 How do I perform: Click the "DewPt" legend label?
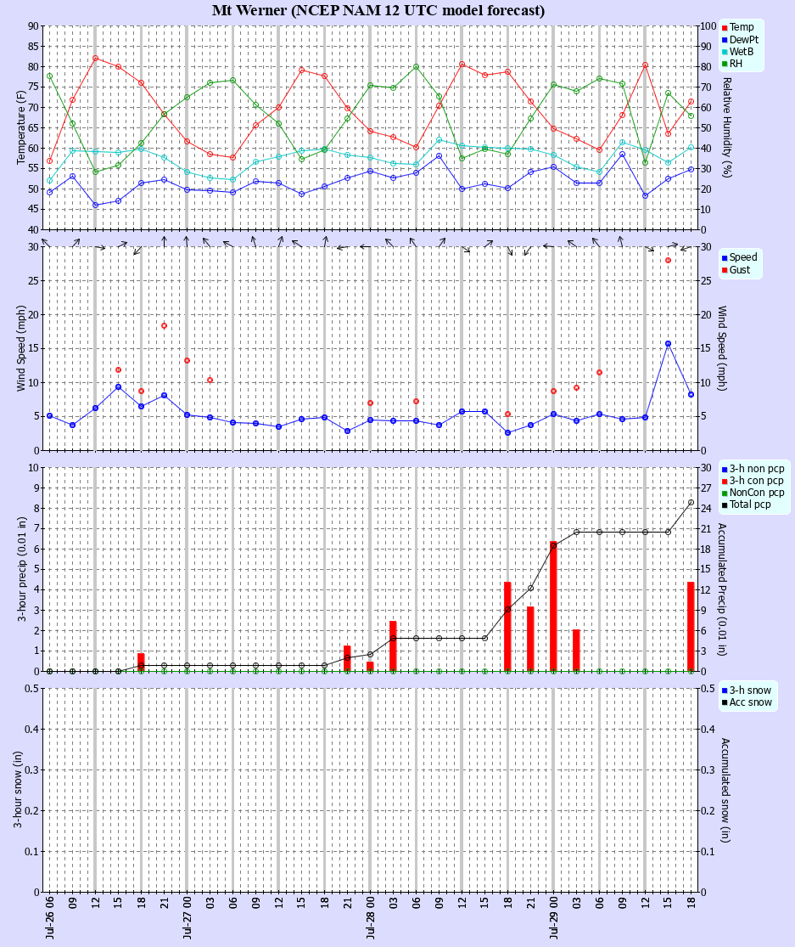coord(744,39)
